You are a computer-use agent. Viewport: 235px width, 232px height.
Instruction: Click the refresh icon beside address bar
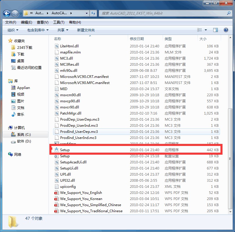[93, 13]
